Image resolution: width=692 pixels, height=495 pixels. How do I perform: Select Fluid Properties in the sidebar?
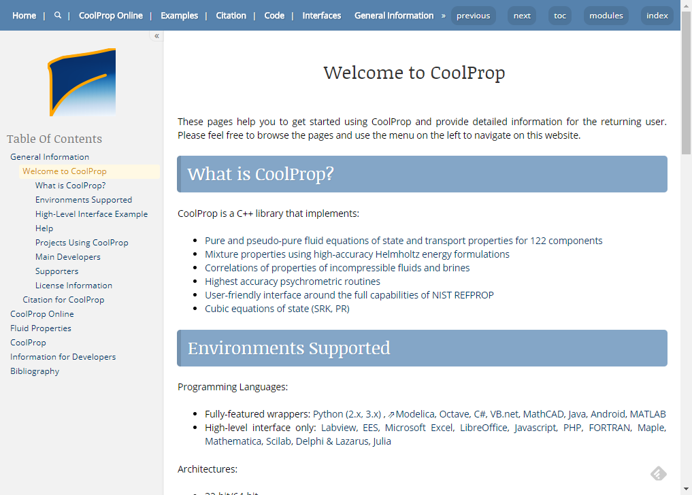[42, 328]
